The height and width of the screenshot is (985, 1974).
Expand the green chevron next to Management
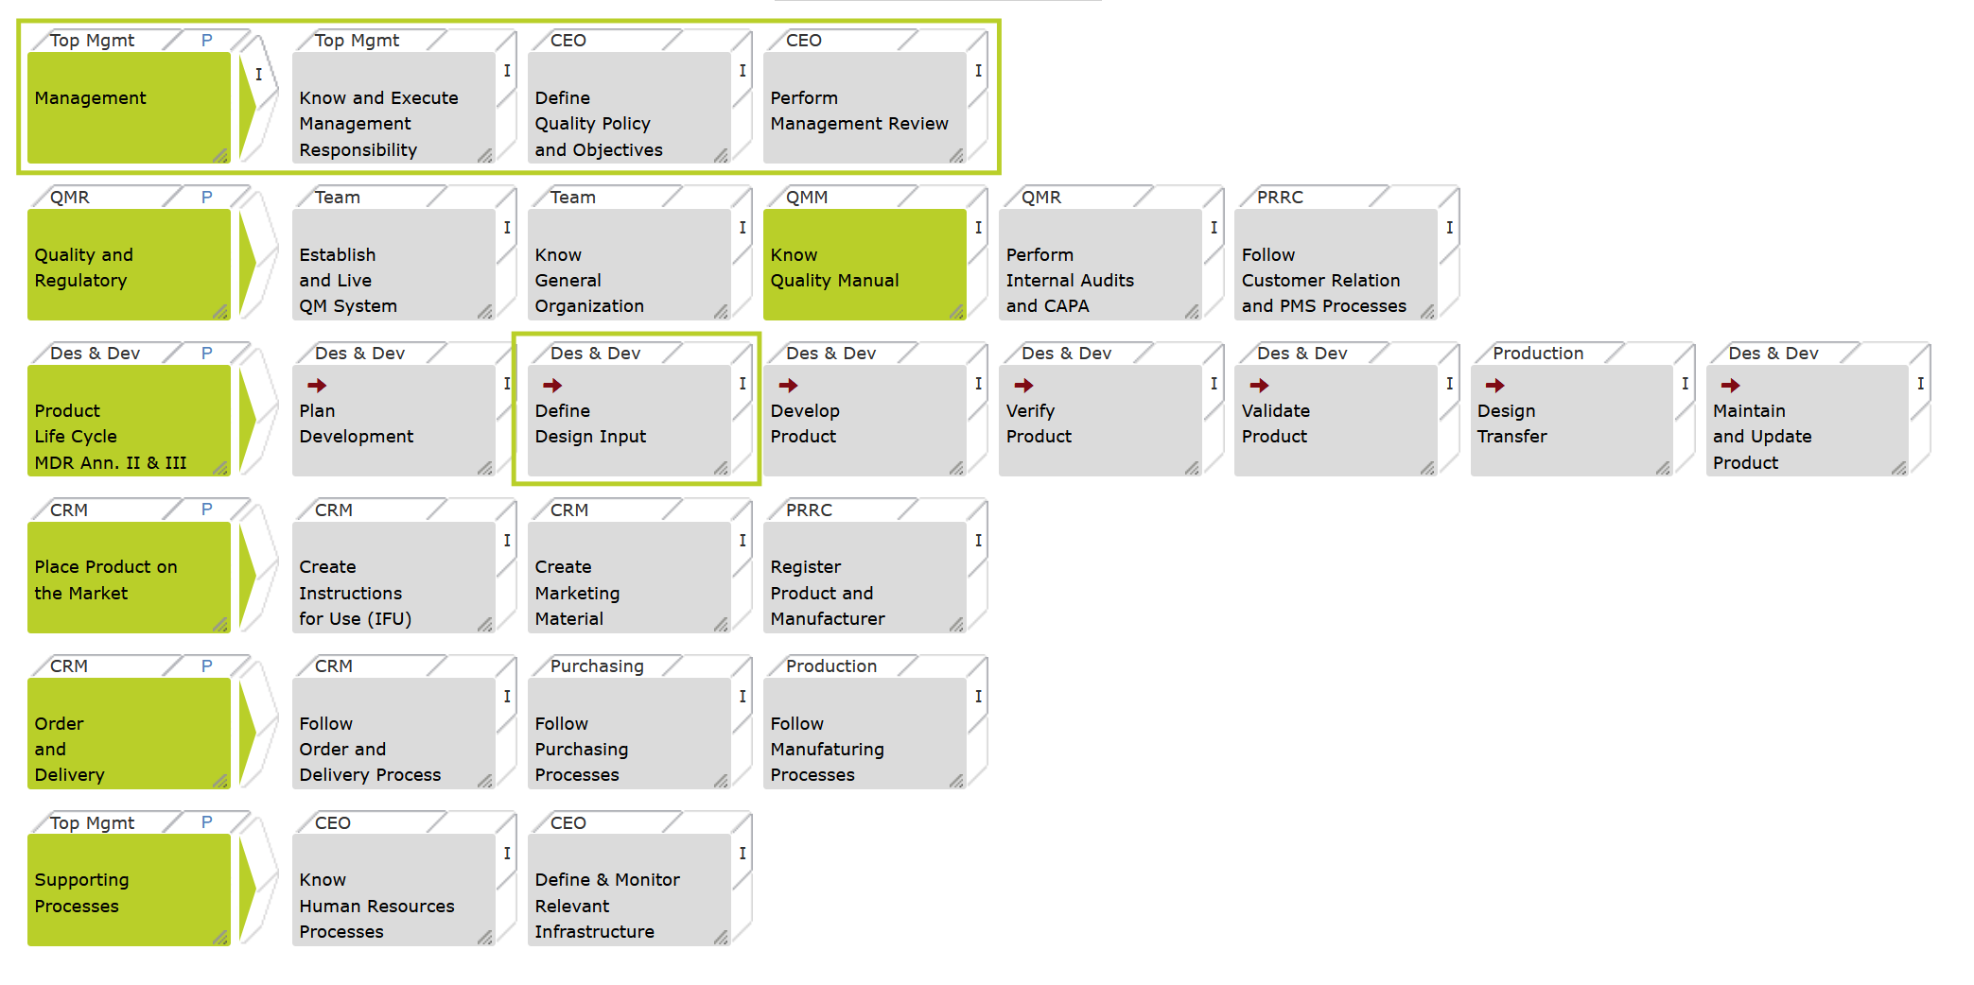[x=248, y=106]
